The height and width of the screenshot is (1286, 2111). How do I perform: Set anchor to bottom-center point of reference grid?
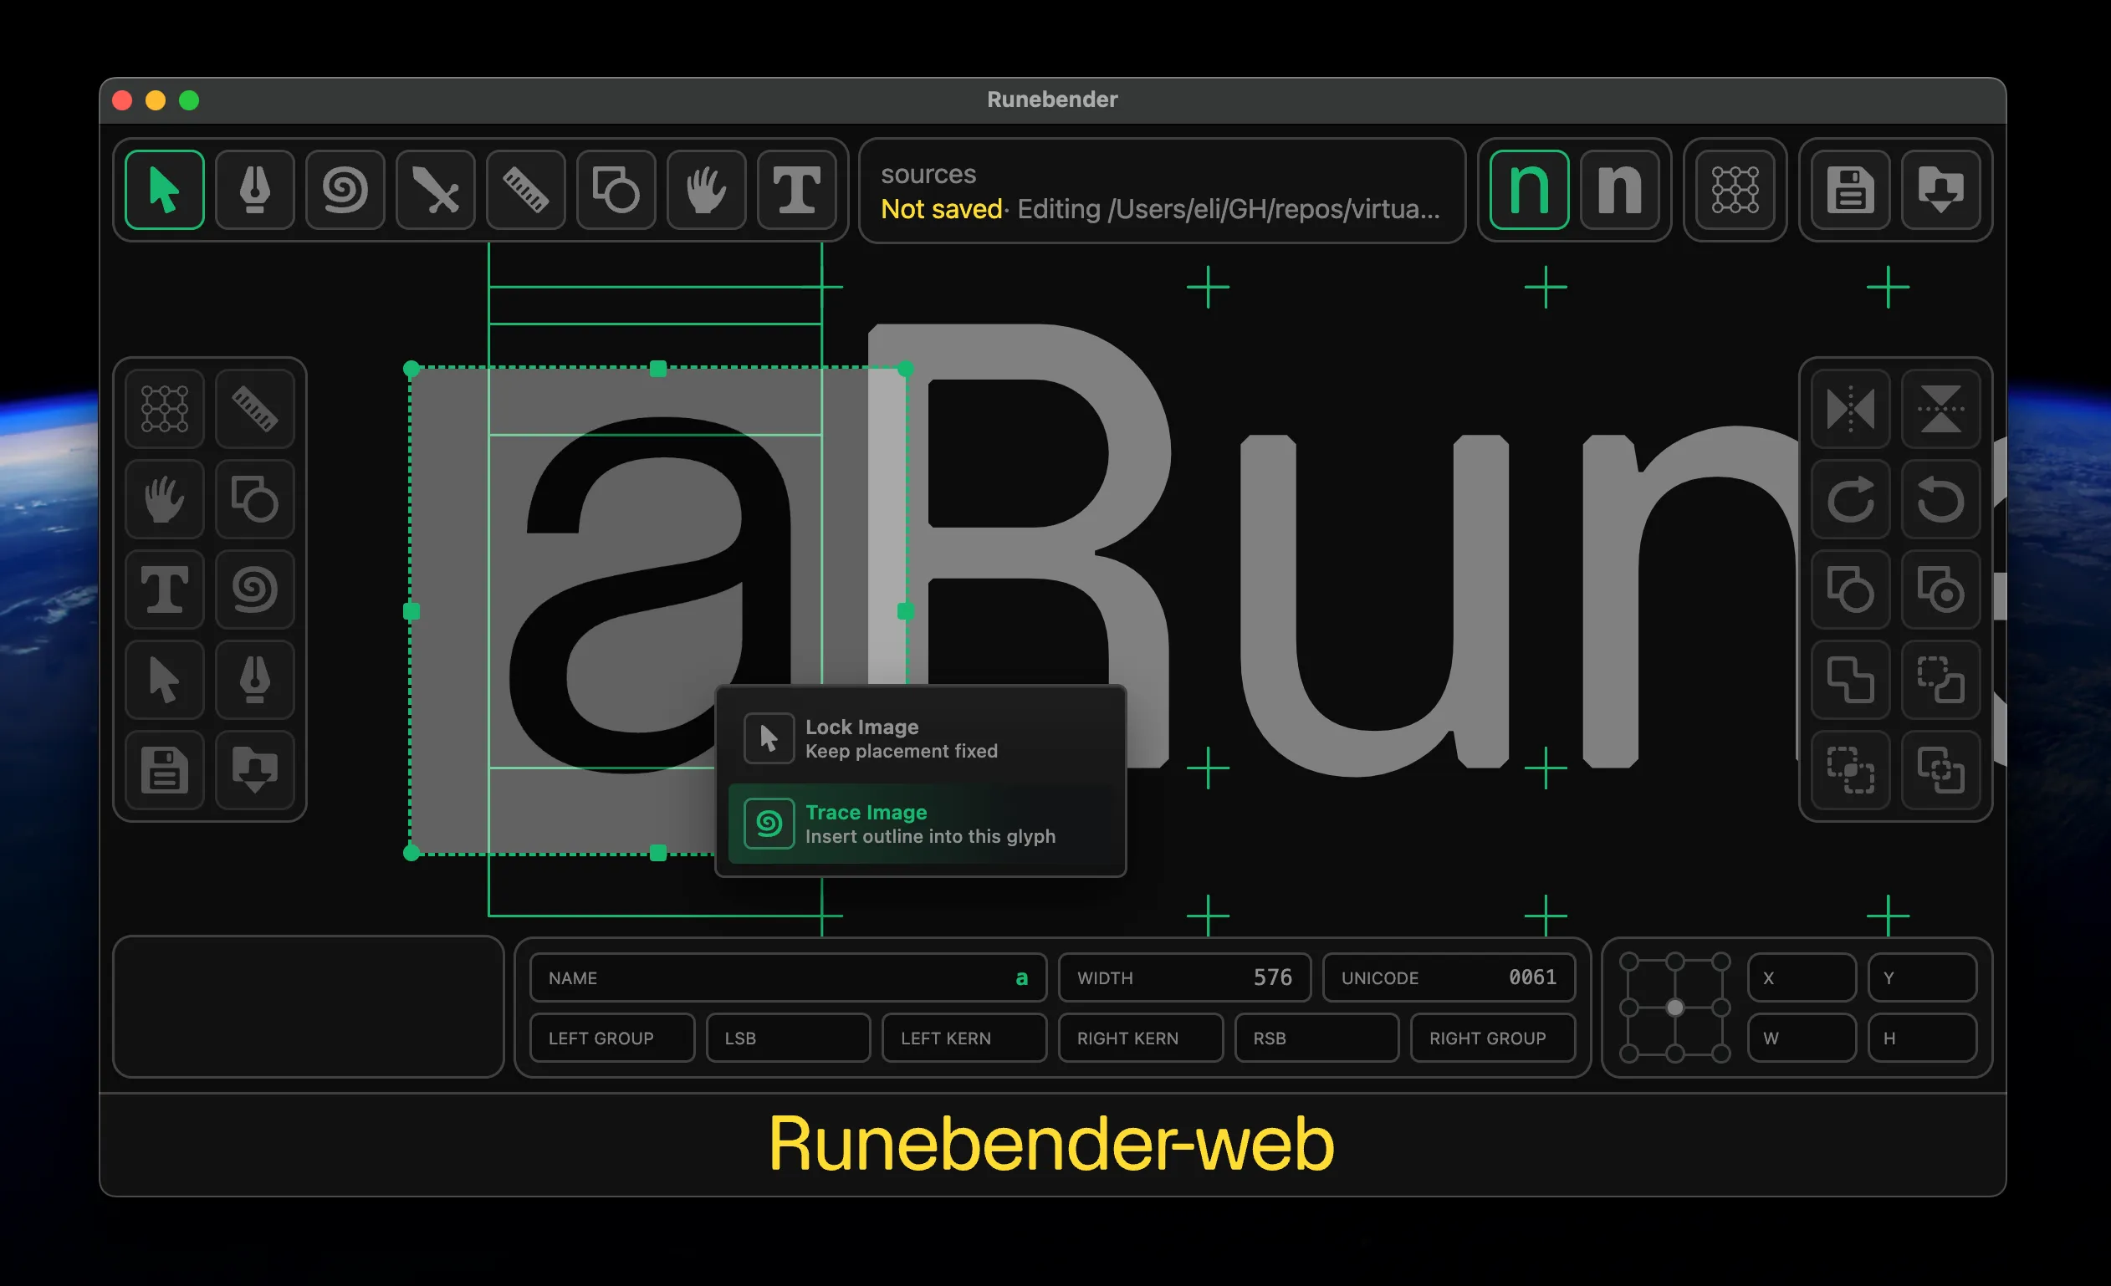pyautogui.click(x=1675, y=1053)
